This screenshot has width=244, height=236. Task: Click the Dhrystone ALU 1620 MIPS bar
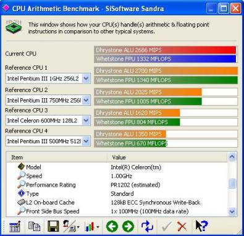[137, 112]
